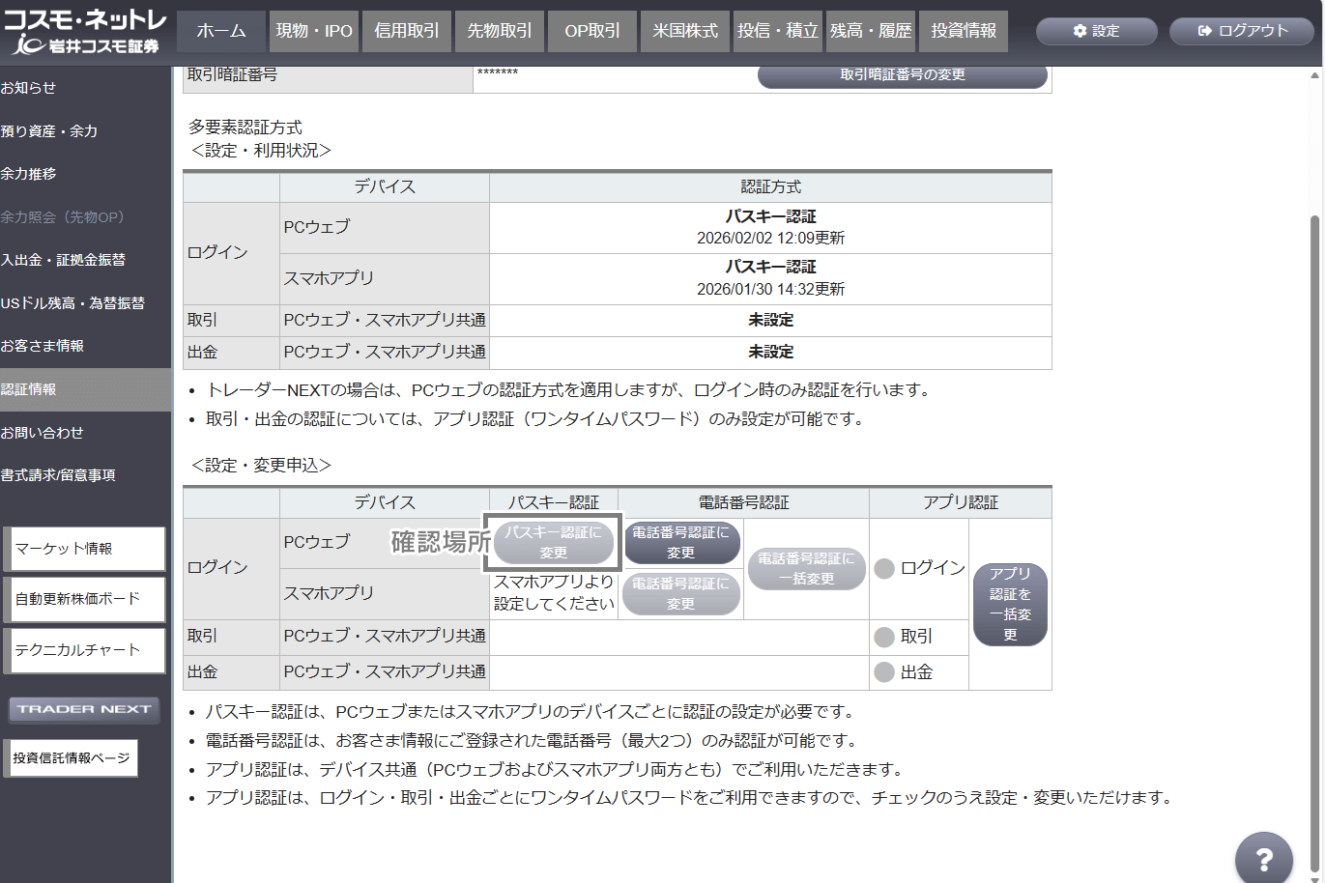
Task: Select the 取引 app authentication radio button
Action: pyautogui.click(x=883, y=637)
